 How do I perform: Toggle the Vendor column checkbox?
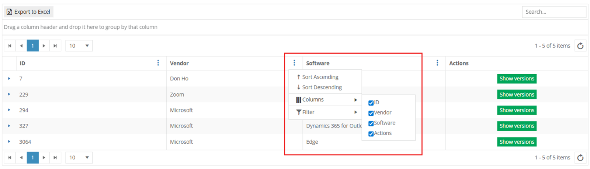(371, 113)
